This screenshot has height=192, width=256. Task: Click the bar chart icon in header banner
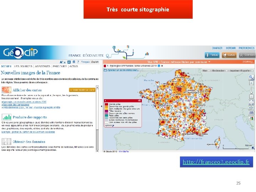147,54
